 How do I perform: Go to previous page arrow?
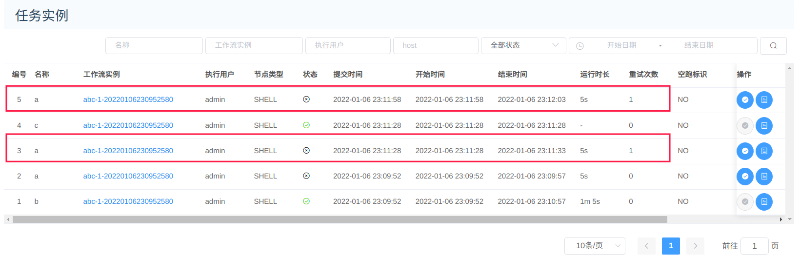[646, 246]
